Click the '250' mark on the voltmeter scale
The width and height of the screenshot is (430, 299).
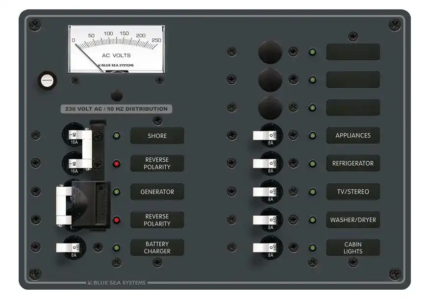point(156,40)
